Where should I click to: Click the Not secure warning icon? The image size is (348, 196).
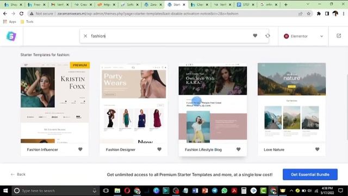tap(32, 14)
